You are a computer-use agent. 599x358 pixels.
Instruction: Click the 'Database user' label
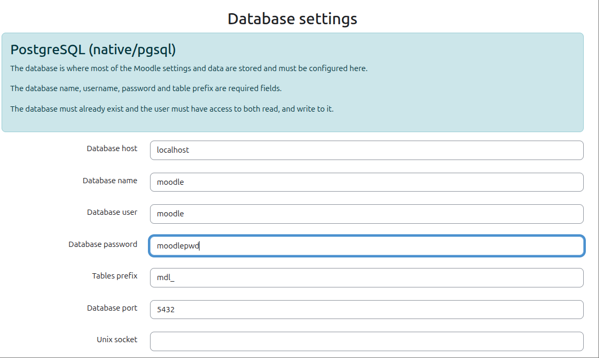click(x=112, y=213)
